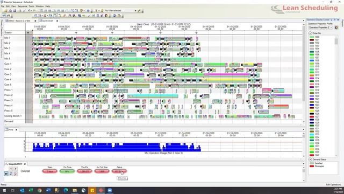The height and width of the screenshot is (194, 344).
Task: Open Outlook from the taskbar
Action: 22,190
